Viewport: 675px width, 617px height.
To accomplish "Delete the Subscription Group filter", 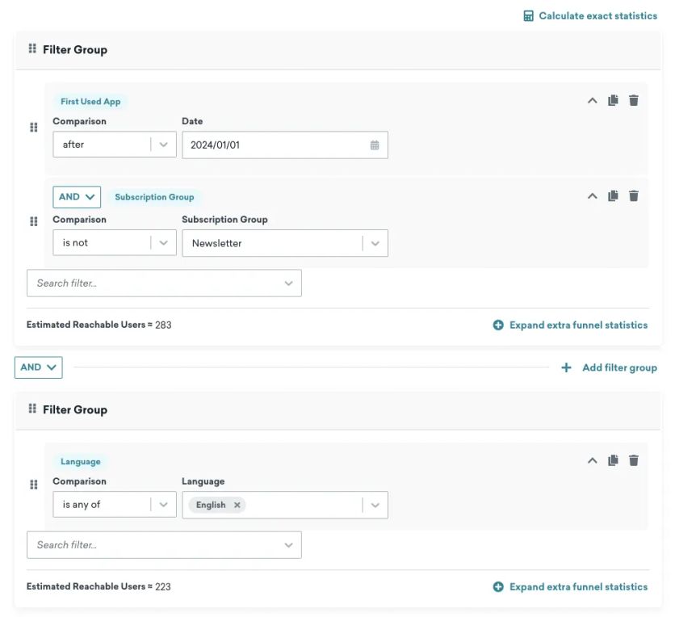I will click(x=634, y=196).
